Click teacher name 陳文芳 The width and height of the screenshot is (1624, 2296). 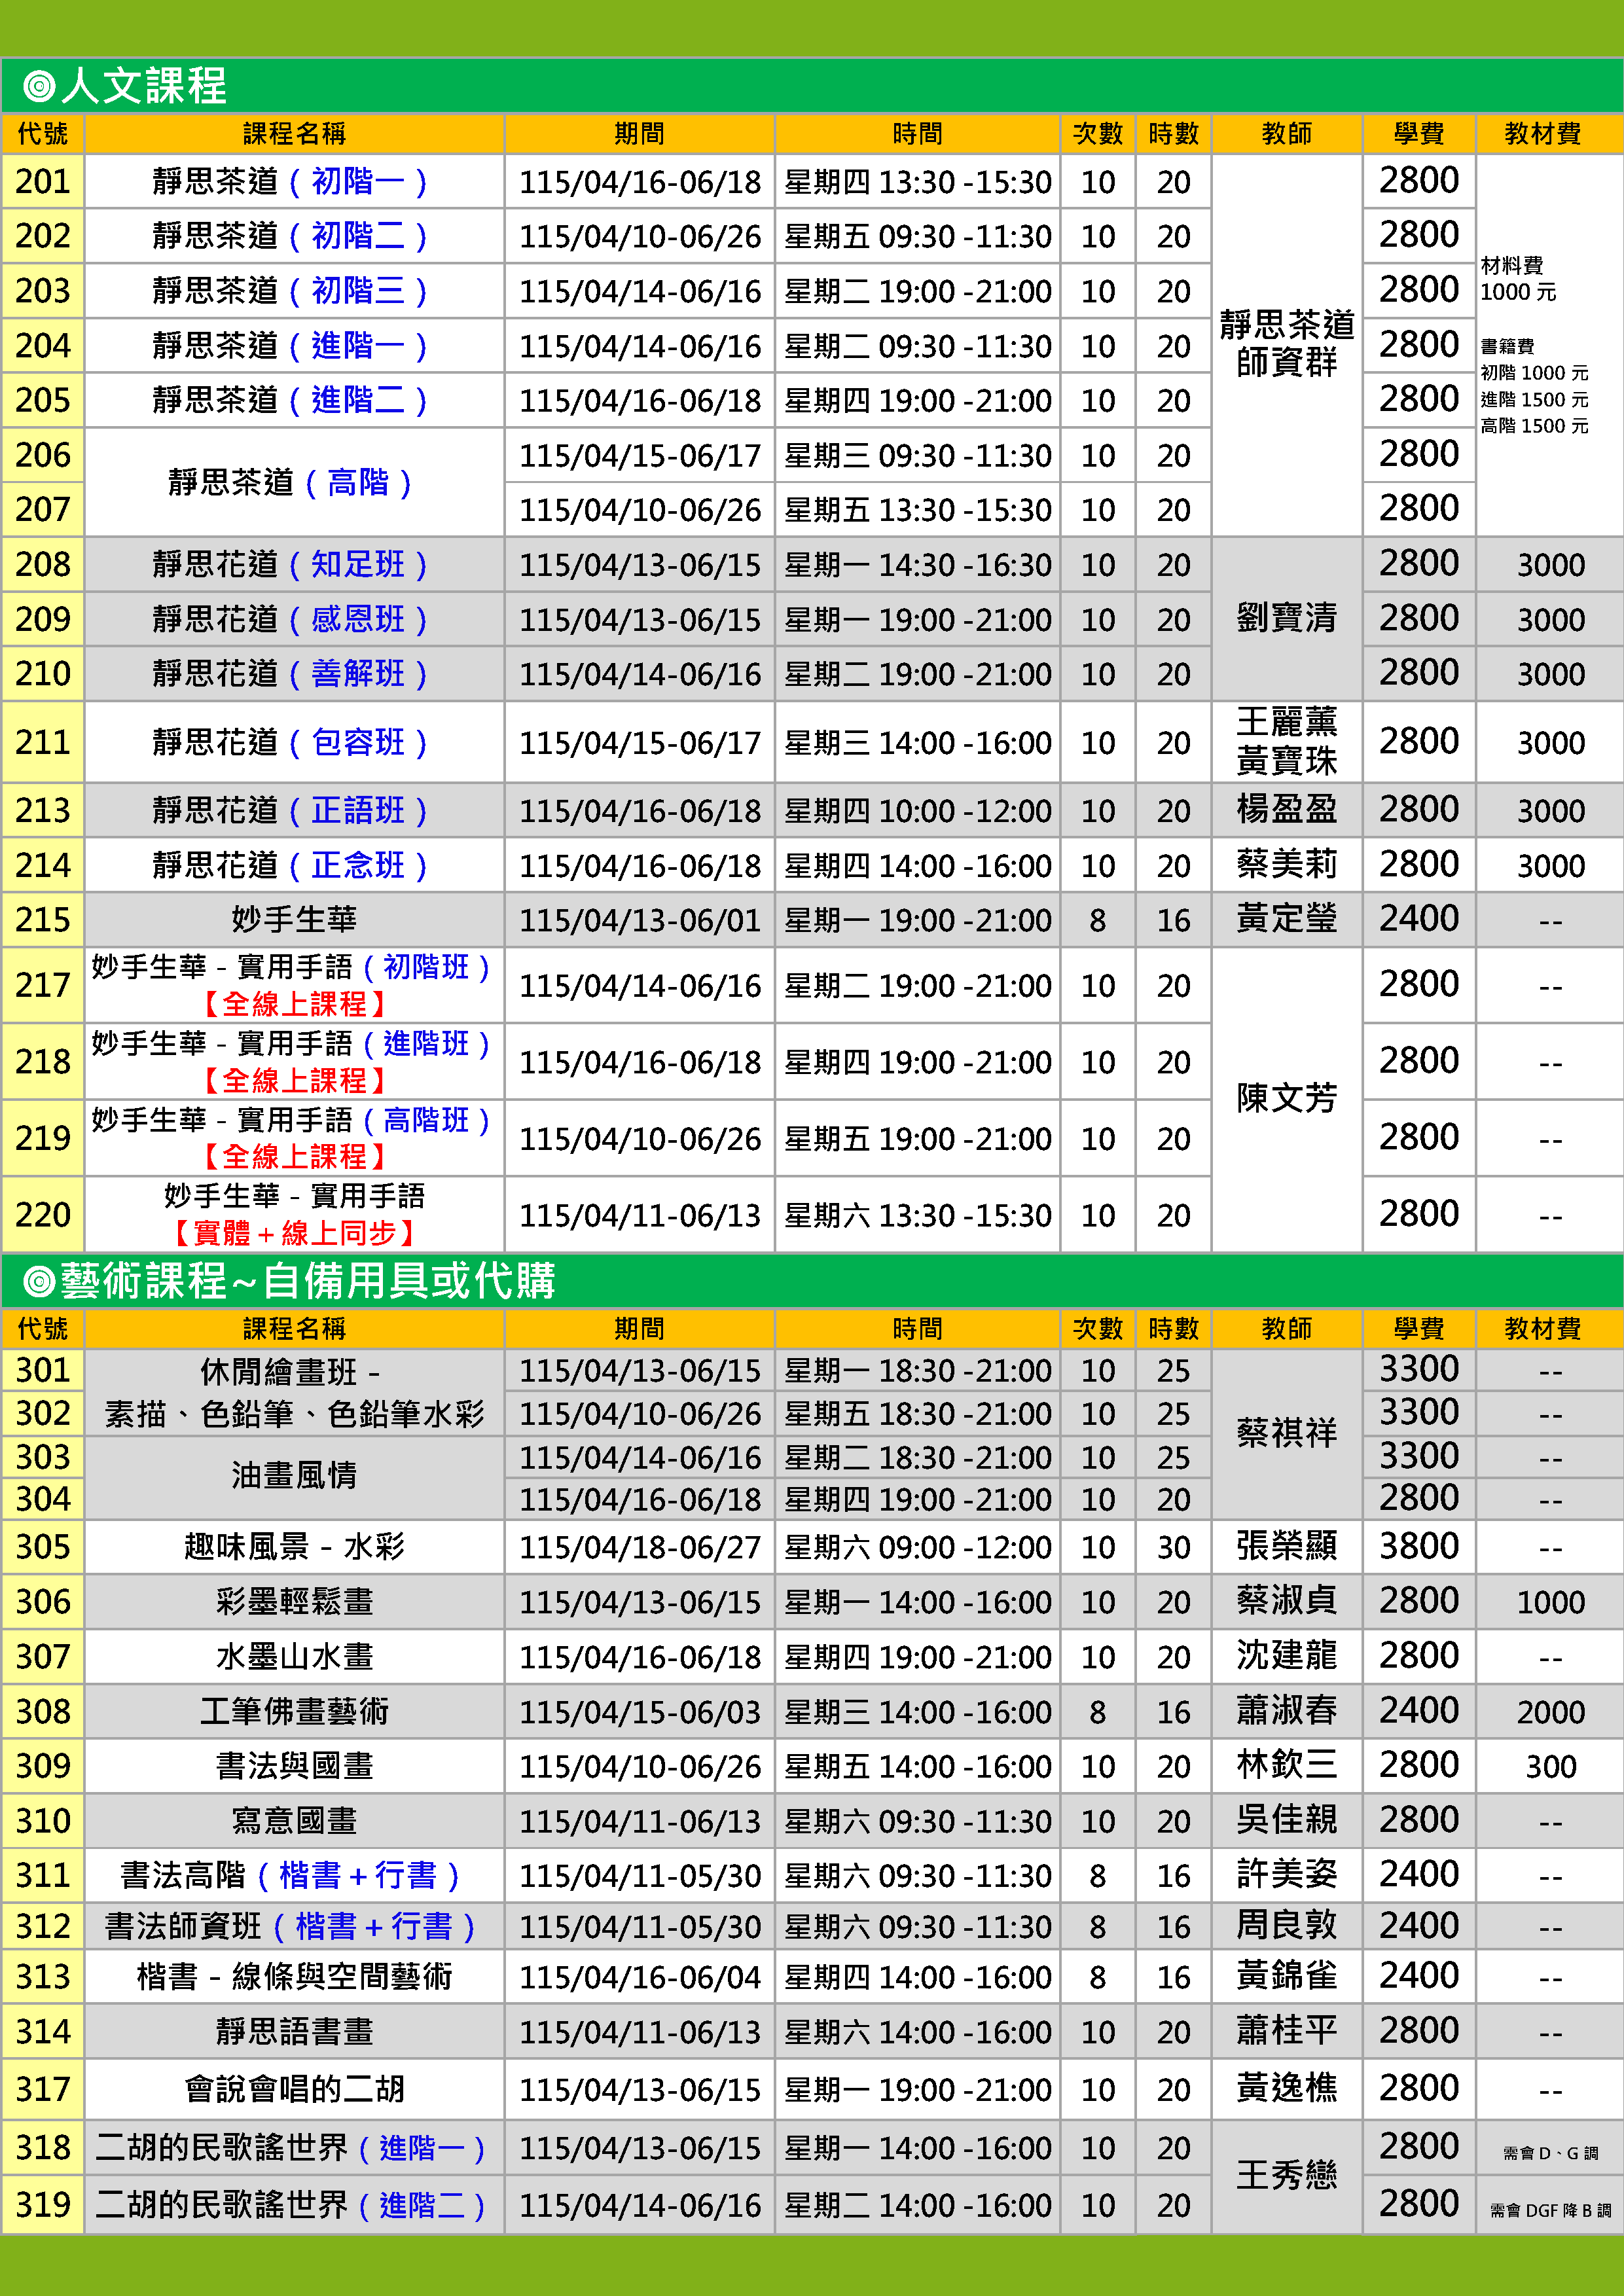(x=1286, y=1098)
